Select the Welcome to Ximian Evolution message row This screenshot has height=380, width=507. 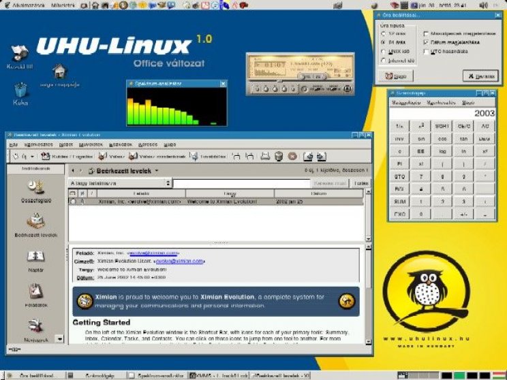tap(216, 202)
